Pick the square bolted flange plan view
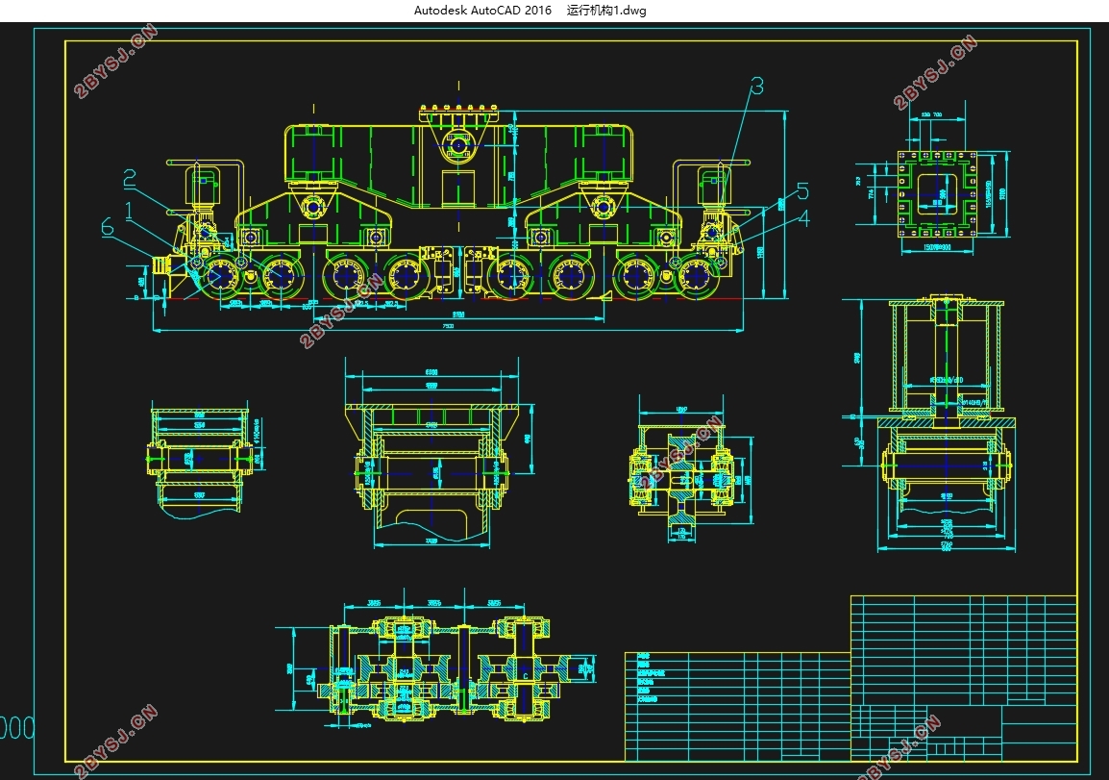 pos(937,193)
